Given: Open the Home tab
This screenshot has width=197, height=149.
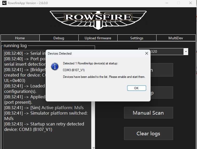Looking at the screenshot, I should pos(20,38).
